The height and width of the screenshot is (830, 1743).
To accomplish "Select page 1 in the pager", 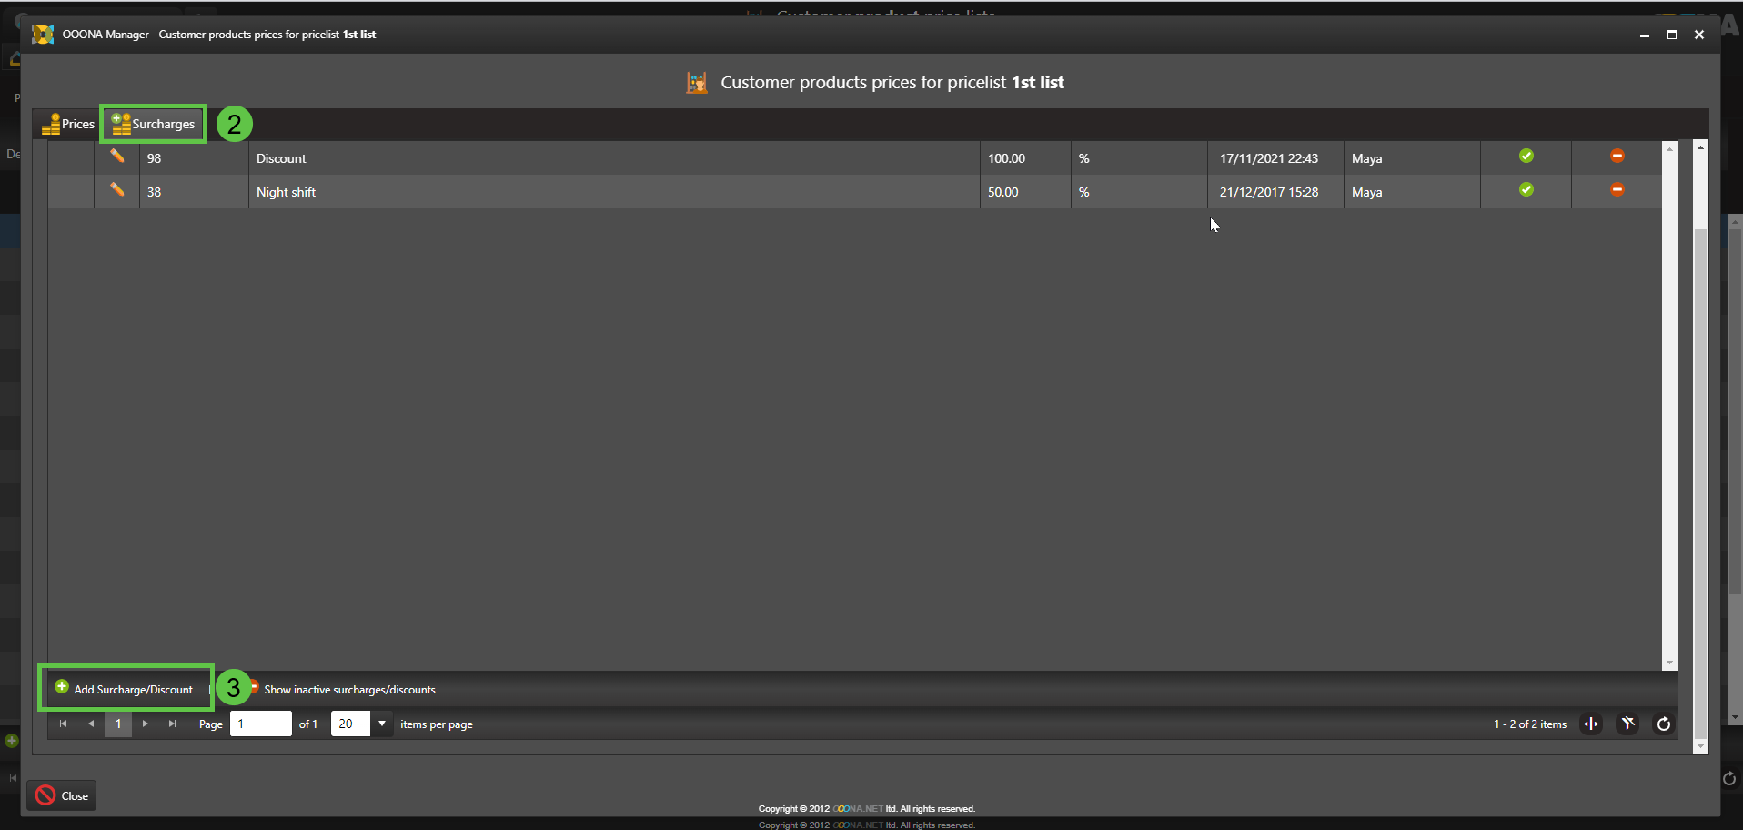I will tap(118, 724).
